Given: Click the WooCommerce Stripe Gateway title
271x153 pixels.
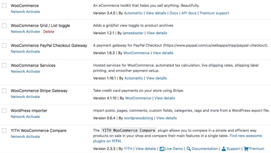Looking at the screenshot, I should point(39,91).
